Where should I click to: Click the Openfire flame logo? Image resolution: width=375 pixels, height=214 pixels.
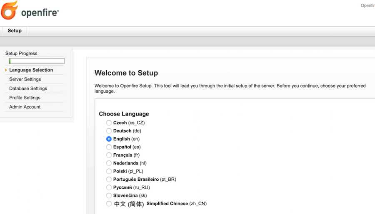(9, 10)
